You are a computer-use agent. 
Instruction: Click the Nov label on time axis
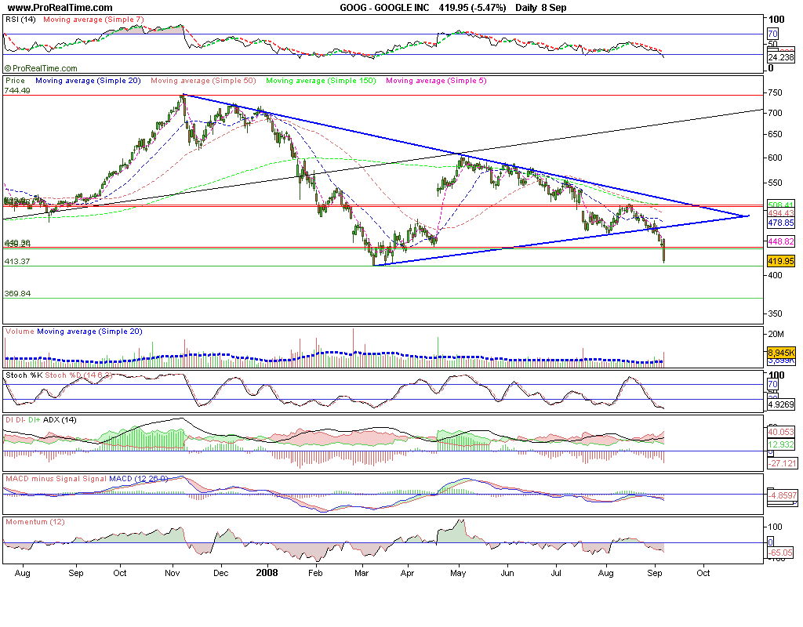point(173,573)
